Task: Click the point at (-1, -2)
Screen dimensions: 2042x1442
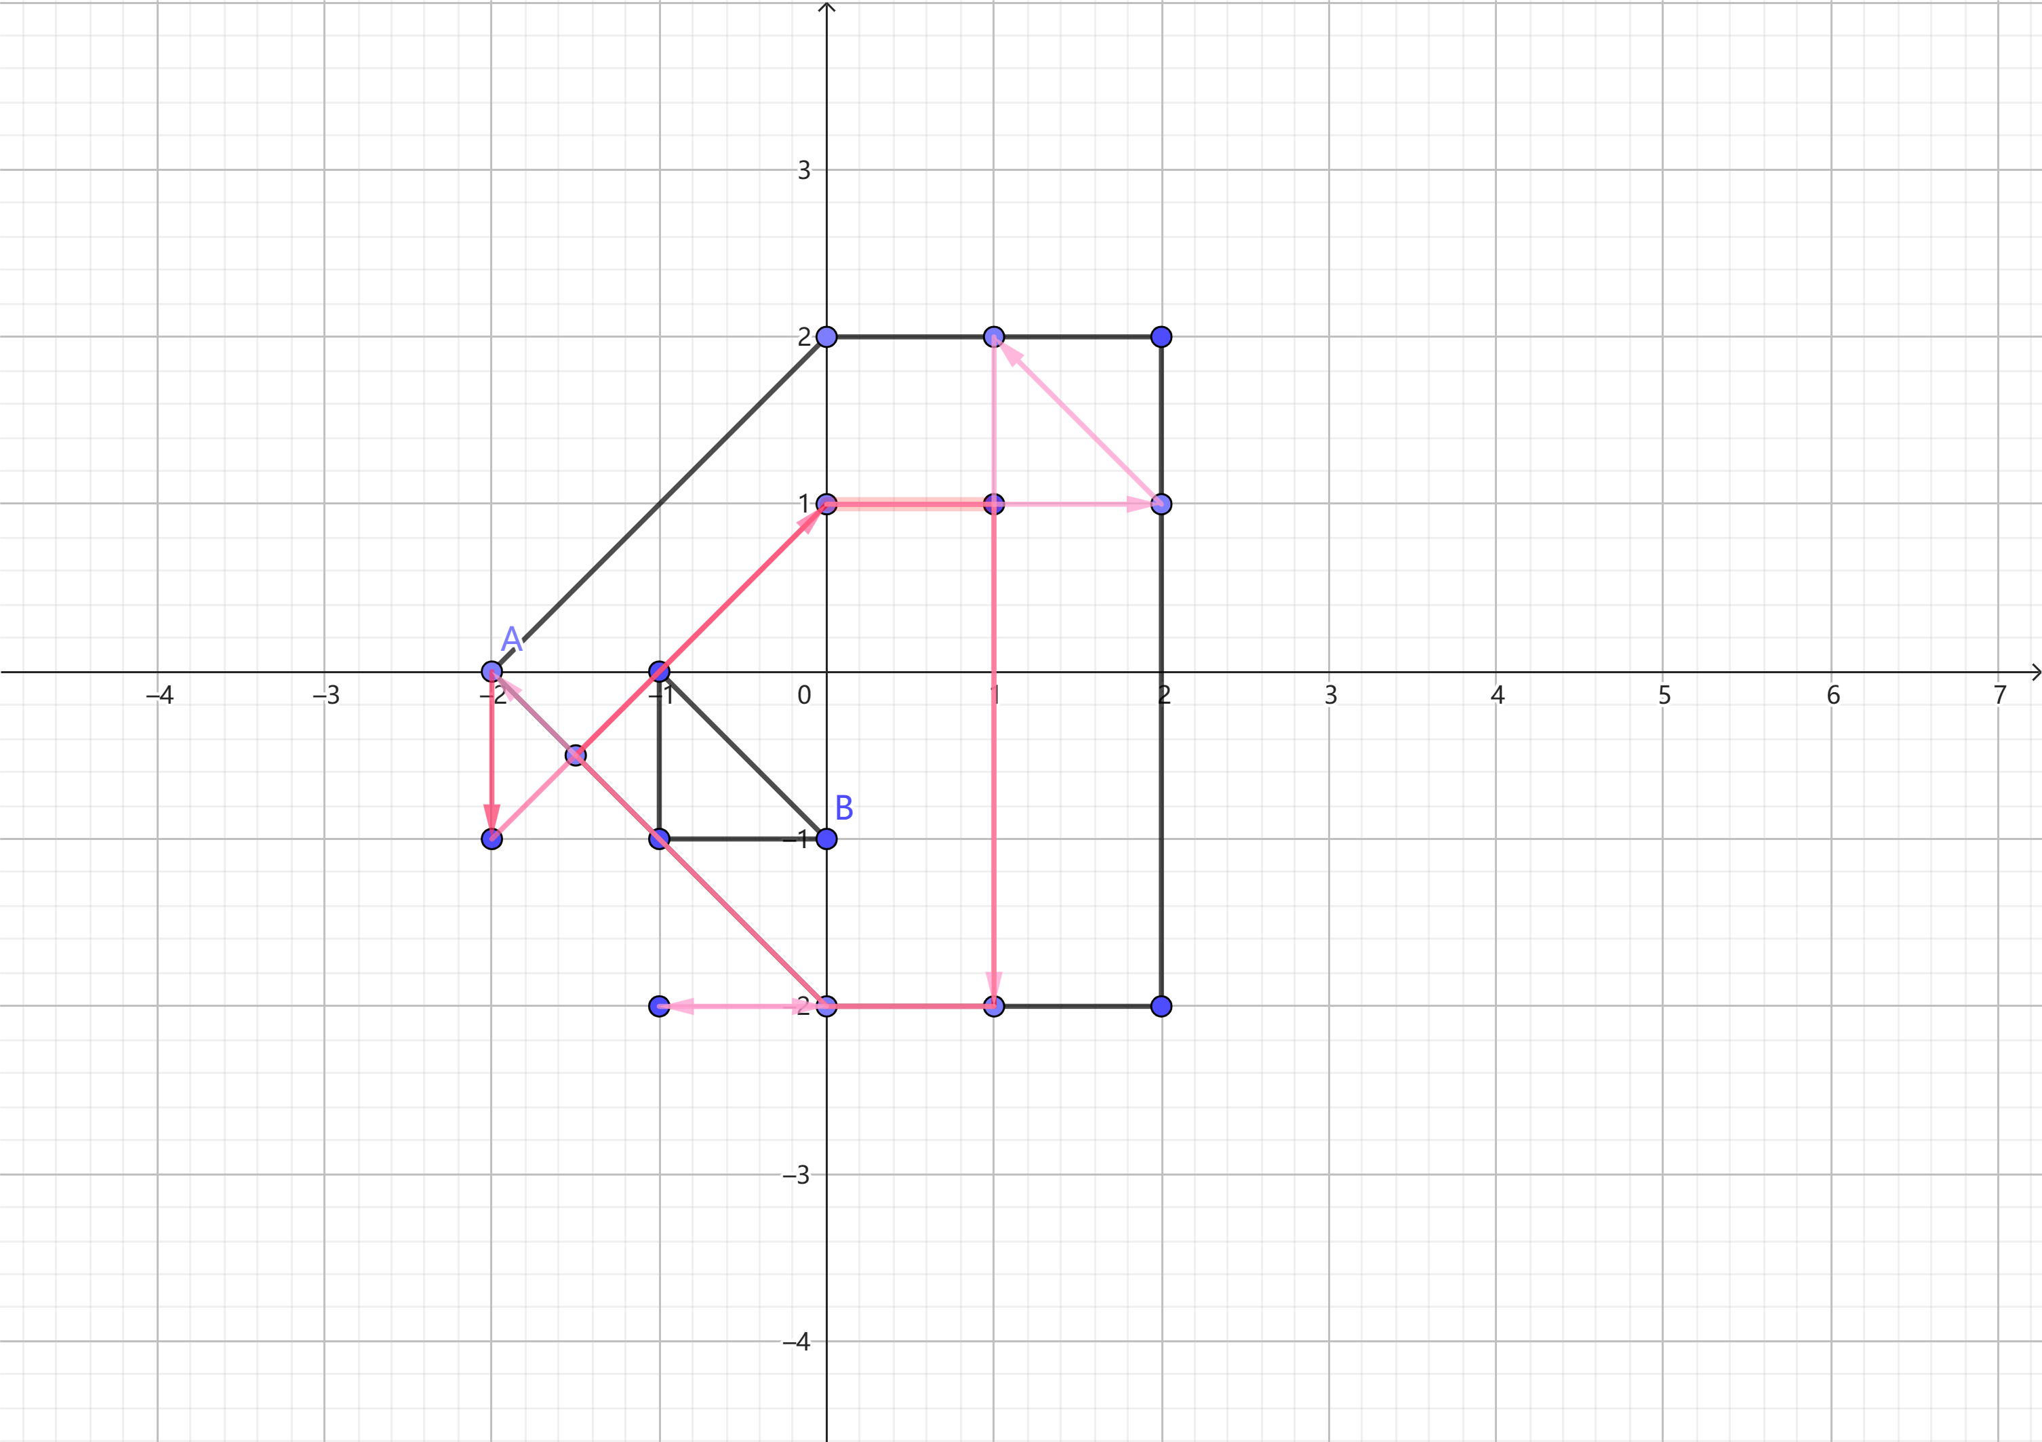Action: pyautogui.click(x=659, y=1006)
